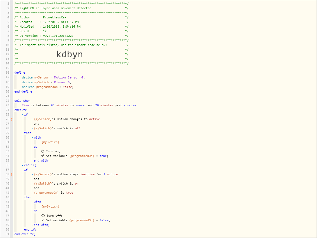Click the do keyword on line 46

[35, 211]
